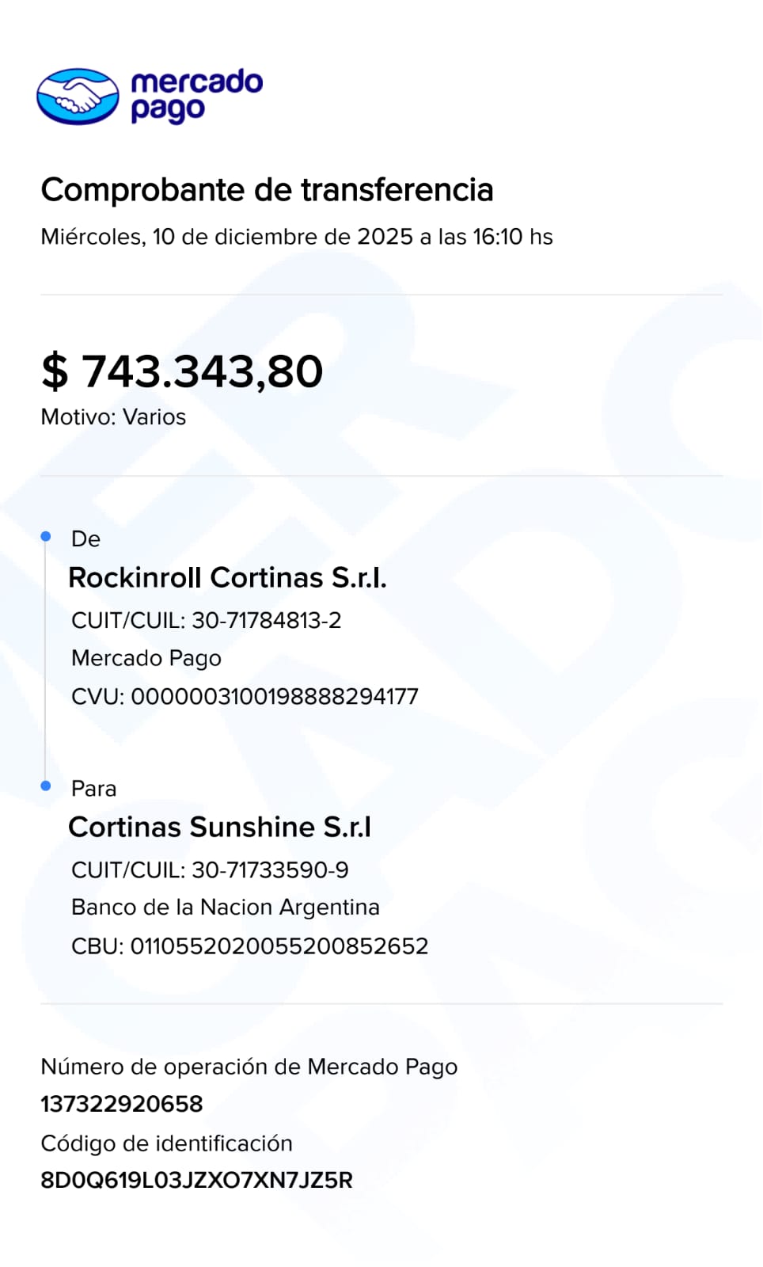
Task: Click the 'Comprobante de transferencia' heading
Action: pyautogui.click(x=267, y=190)
